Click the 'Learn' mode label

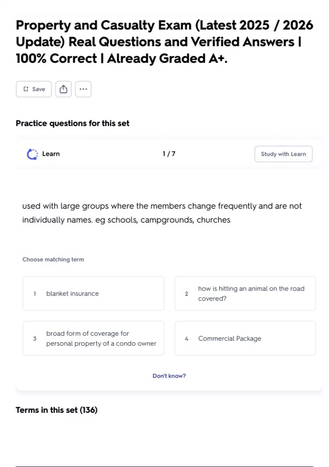click(x=51, y=154)
